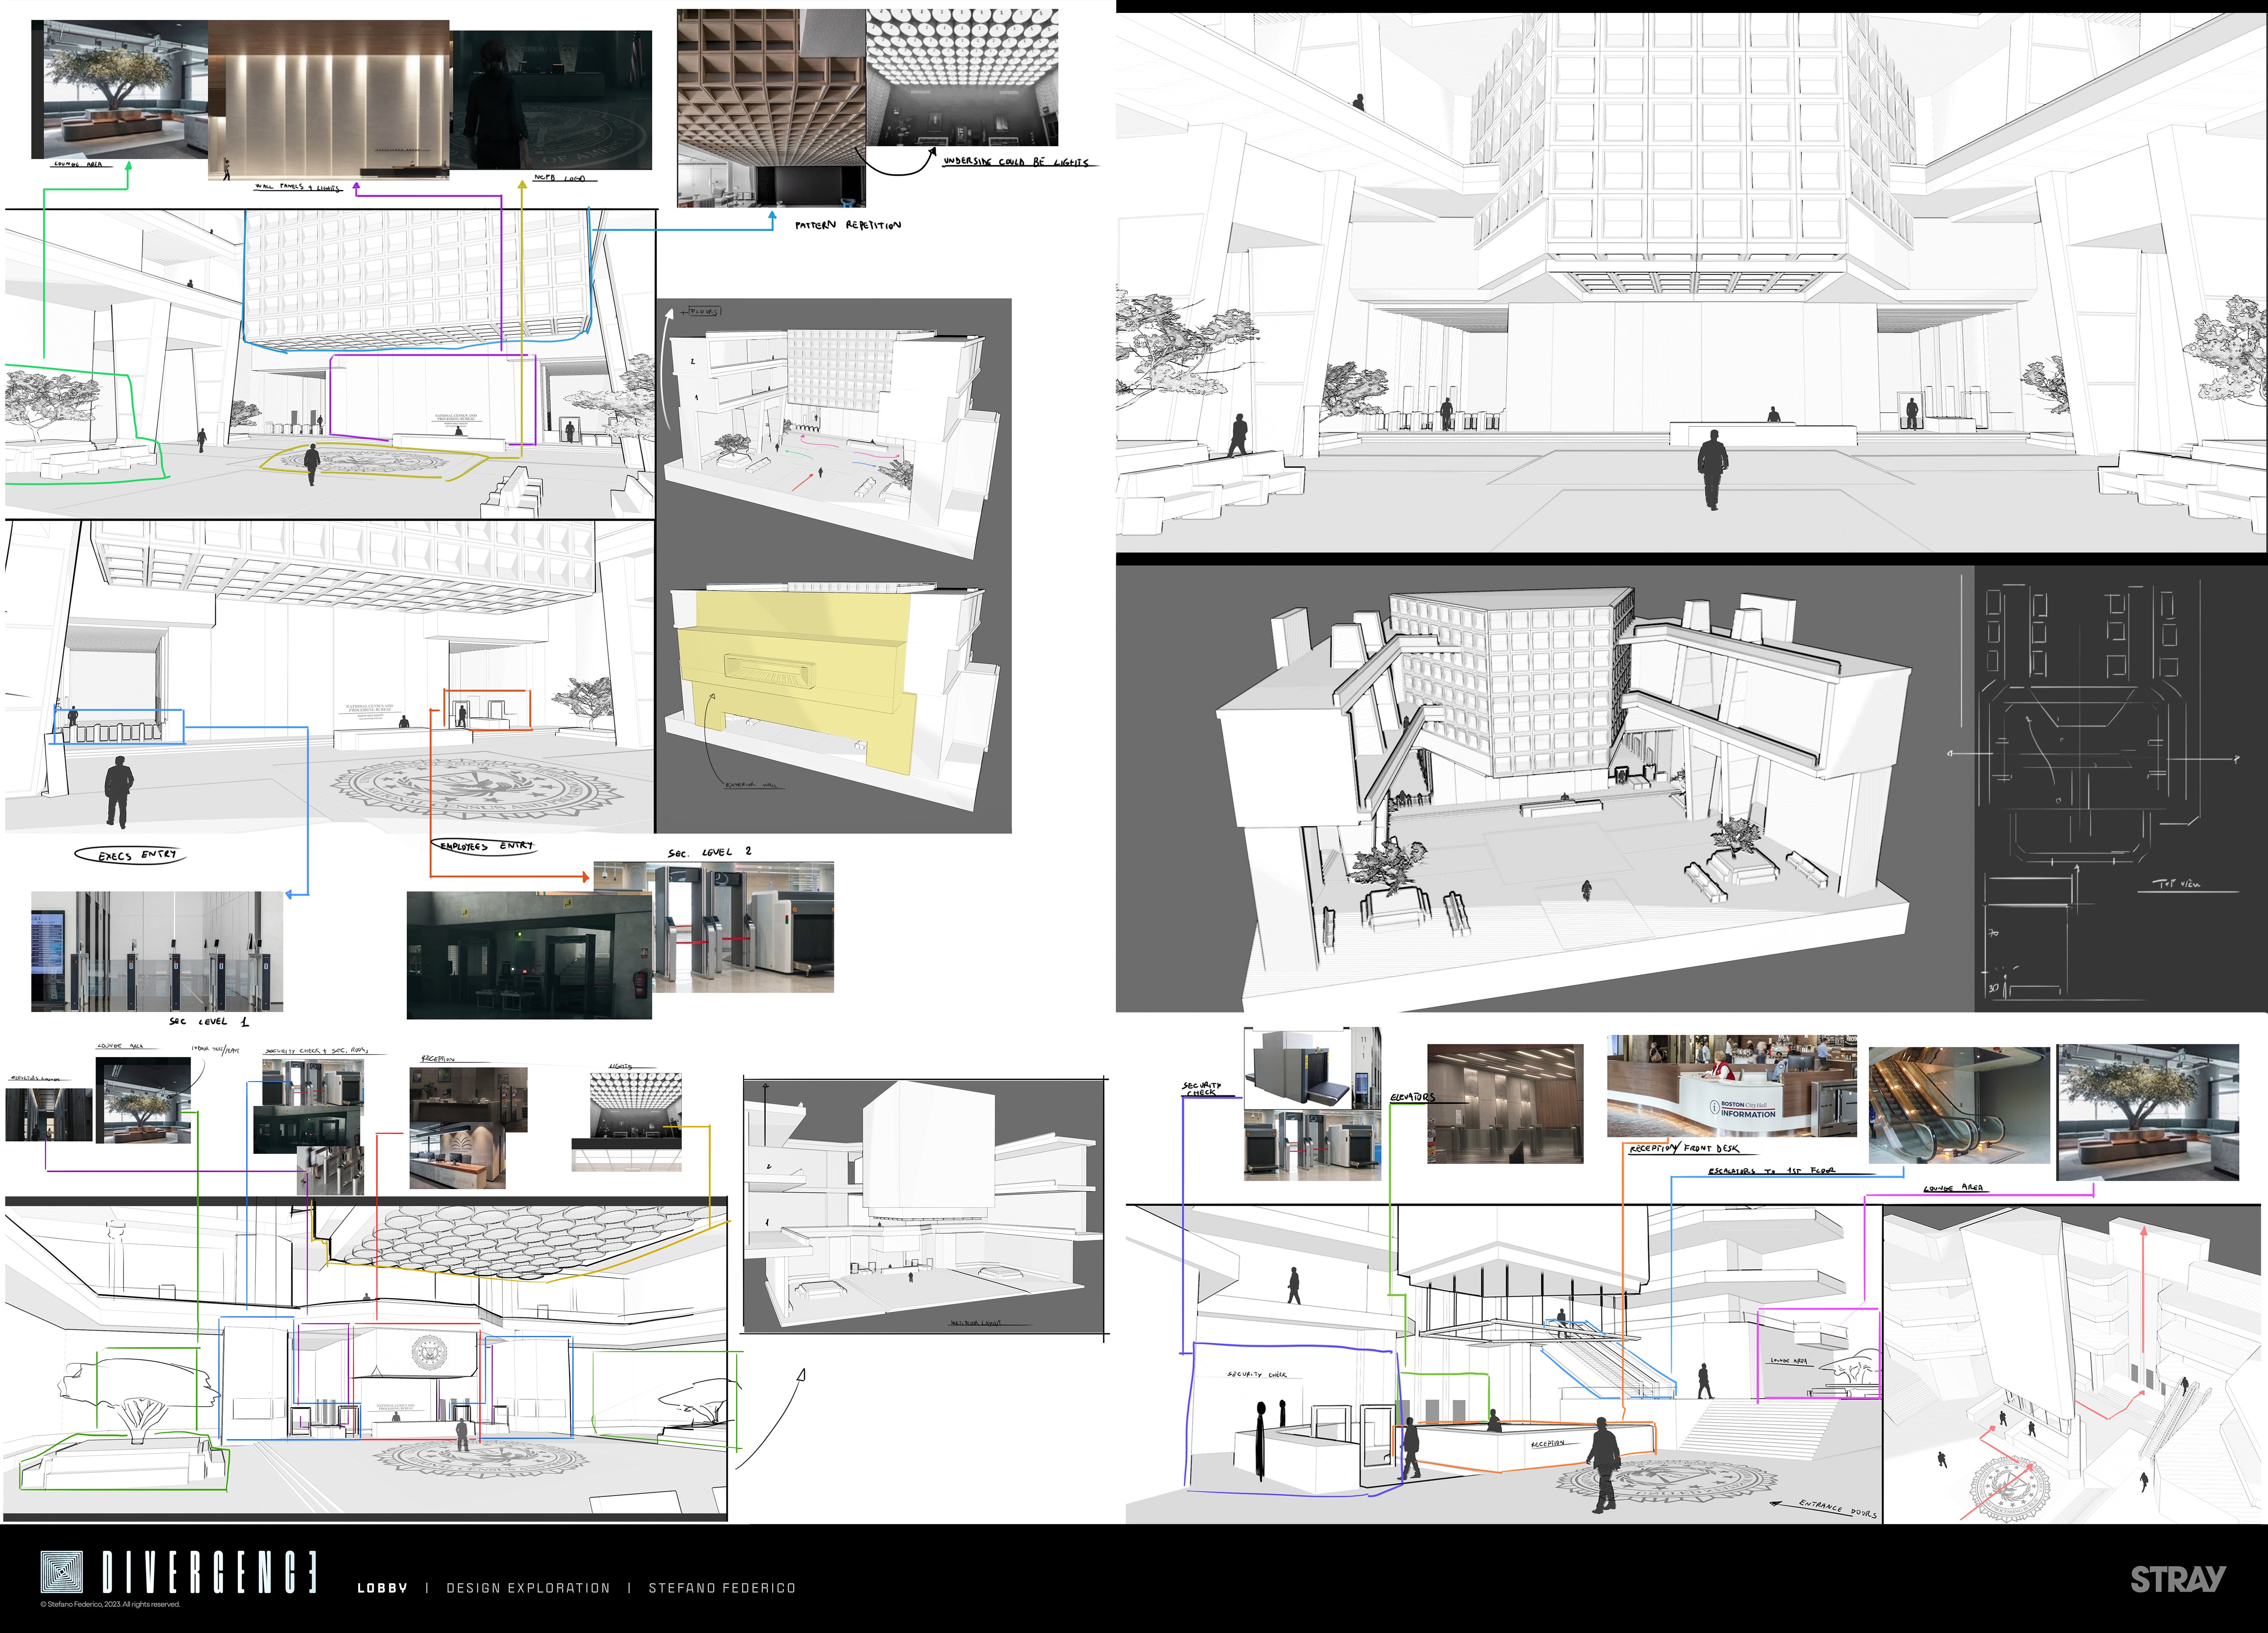
Task: Open the turnstile gates photo above SEC LEVEL 1
Action: coord(157,951)
